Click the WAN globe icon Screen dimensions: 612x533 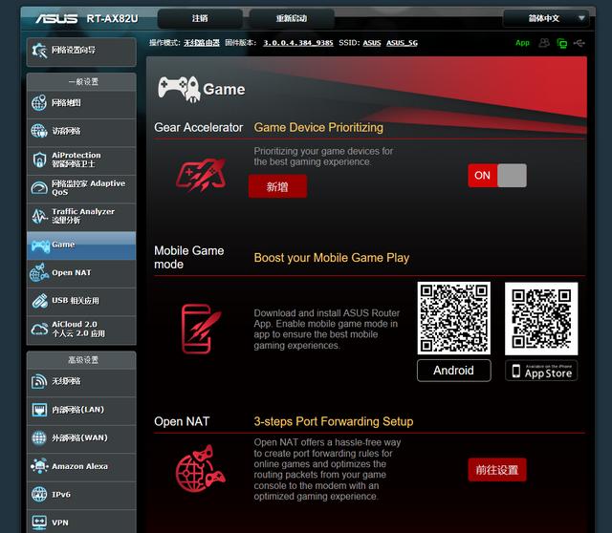click(x=39, y=437)
